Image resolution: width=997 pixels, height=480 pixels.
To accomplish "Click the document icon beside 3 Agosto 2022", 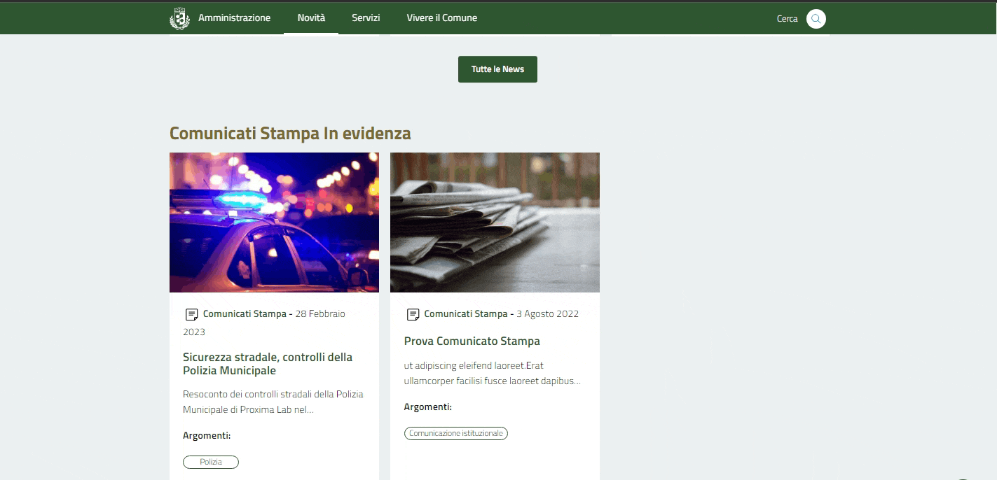I will [413, 315].
